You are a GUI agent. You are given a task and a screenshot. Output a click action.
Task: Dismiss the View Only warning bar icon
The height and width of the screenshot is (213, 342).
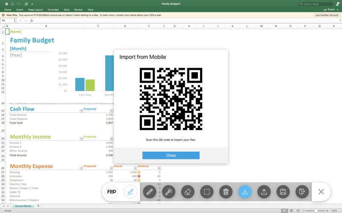[x=3, y=15]
